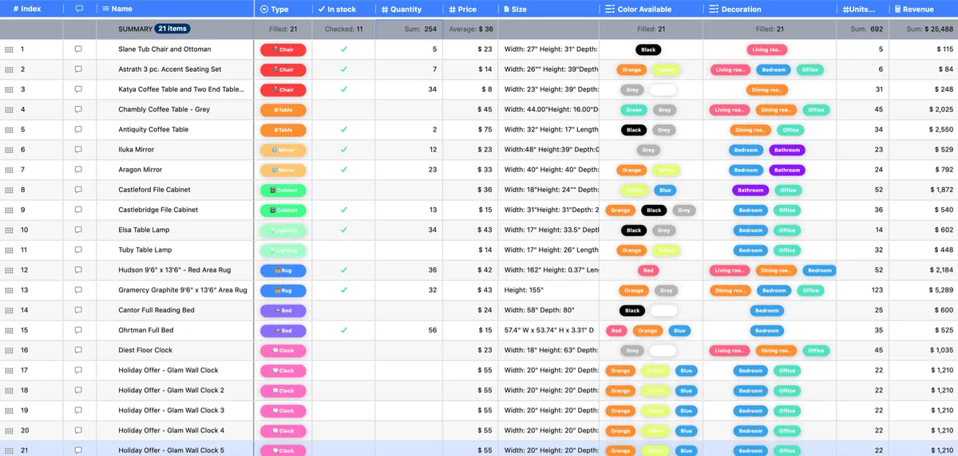The width and height of the screenshot is (958, 456).
Task: Click the drag handle of row 3
Action: [x=9, y=89]
